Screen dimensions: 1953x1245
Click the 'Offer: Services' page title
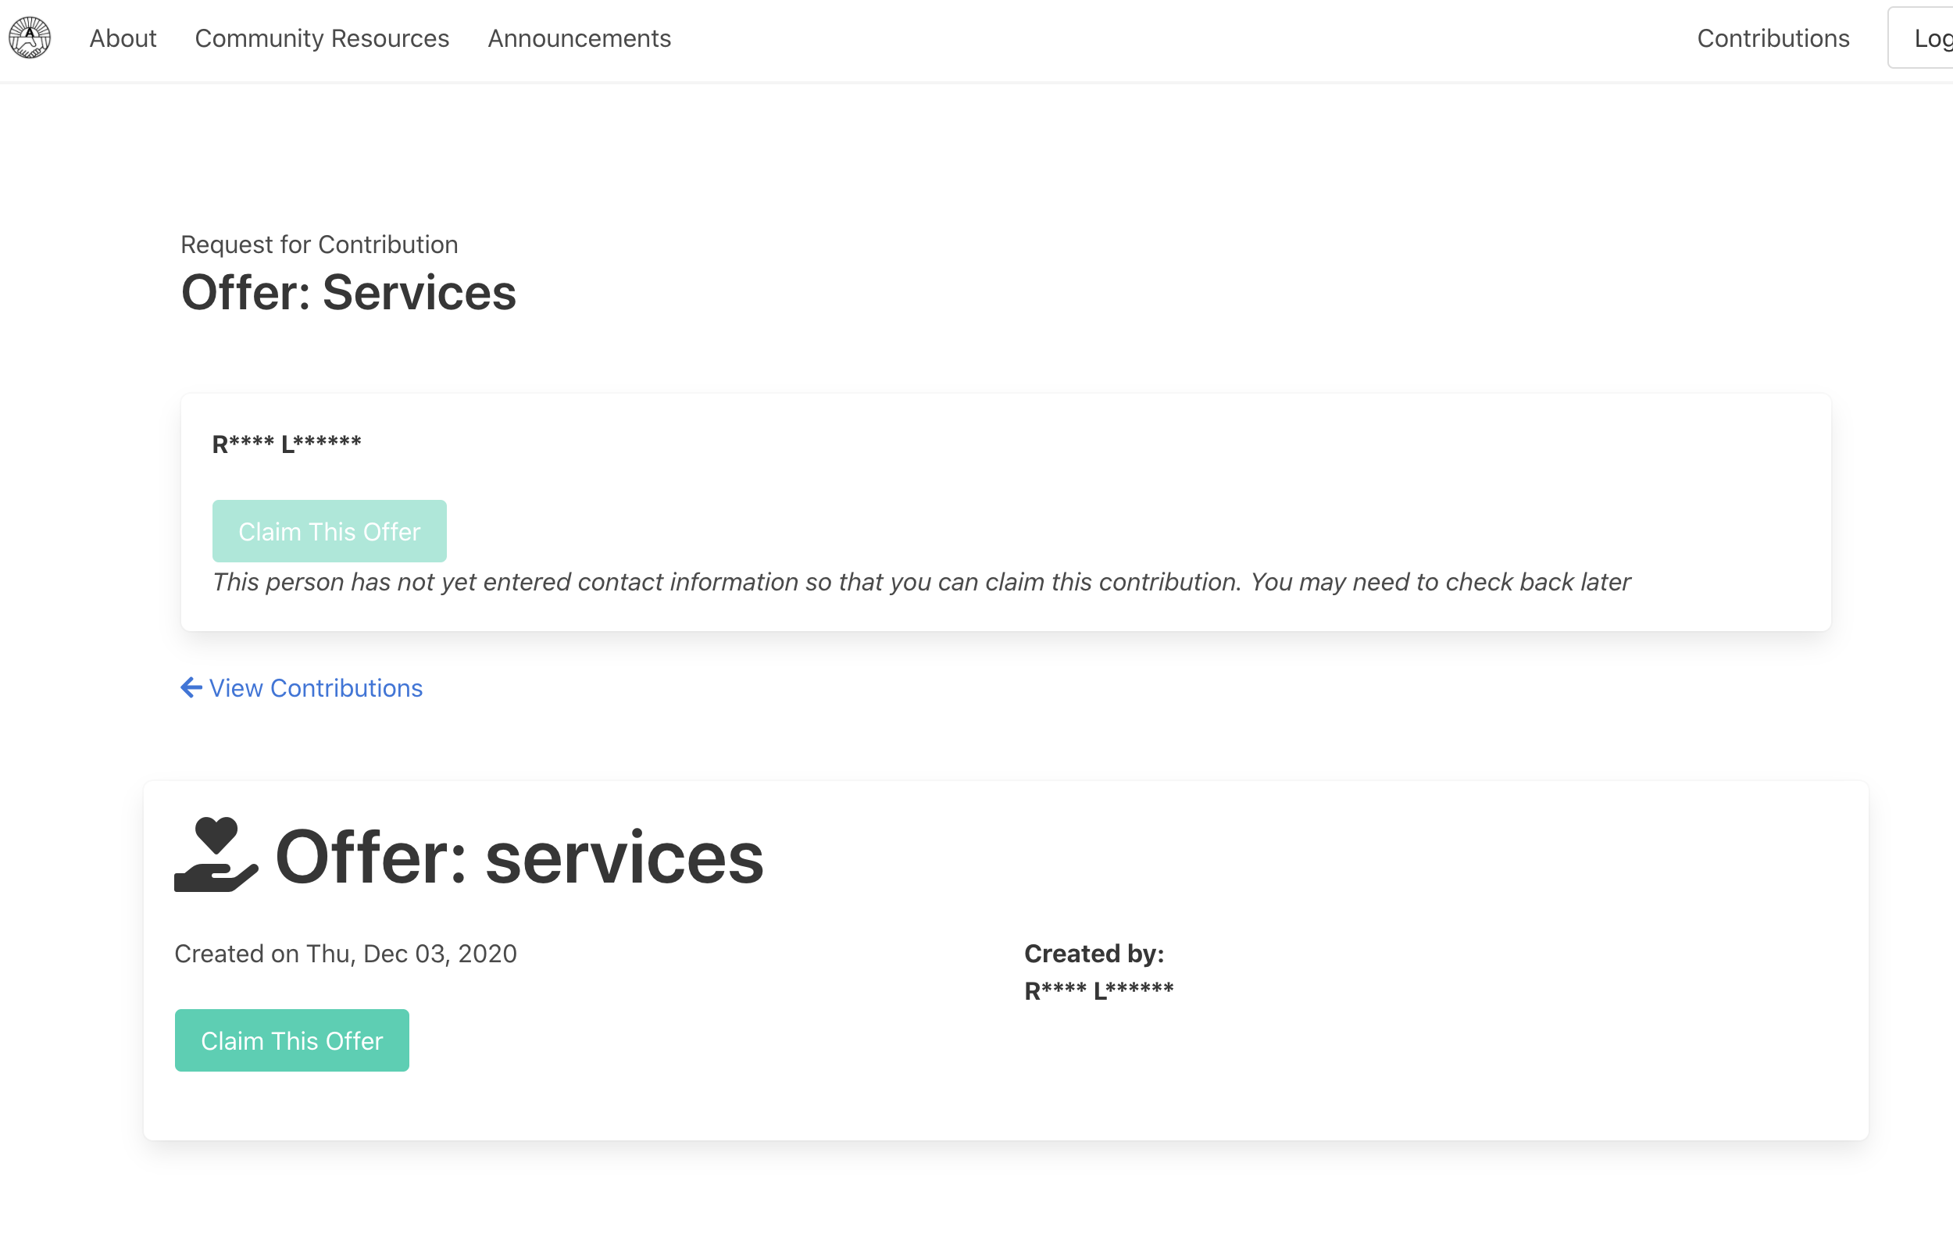point(348,292)
